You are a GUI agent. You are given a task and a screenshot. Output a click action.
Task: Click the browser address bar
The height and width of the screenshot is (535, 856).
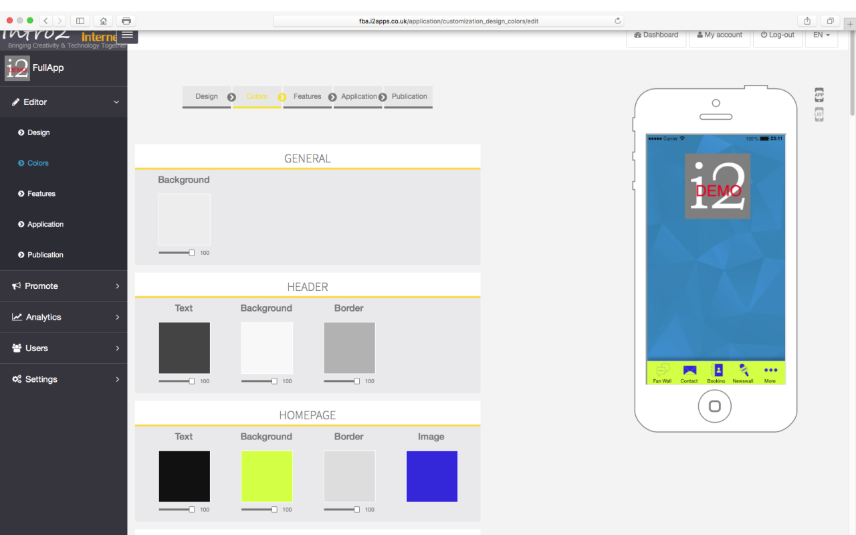(448, 21)
